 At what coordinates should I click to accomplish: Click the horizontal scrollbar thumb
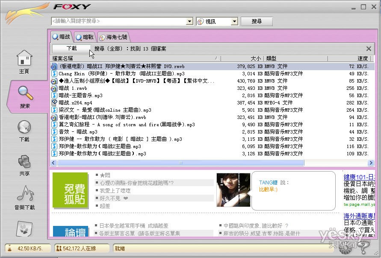coord(180,163)
